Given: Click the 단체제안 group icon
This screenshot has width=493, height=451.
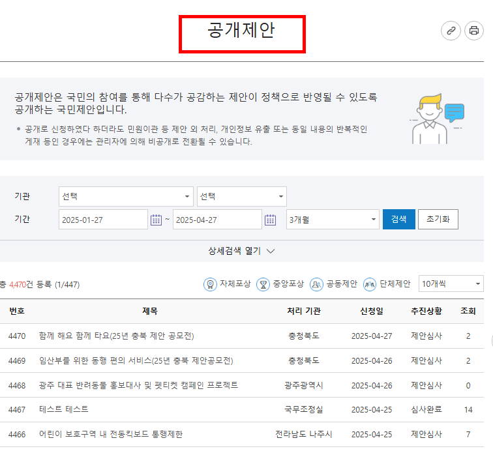Looking at the screenshot, I should coord(370,284).
